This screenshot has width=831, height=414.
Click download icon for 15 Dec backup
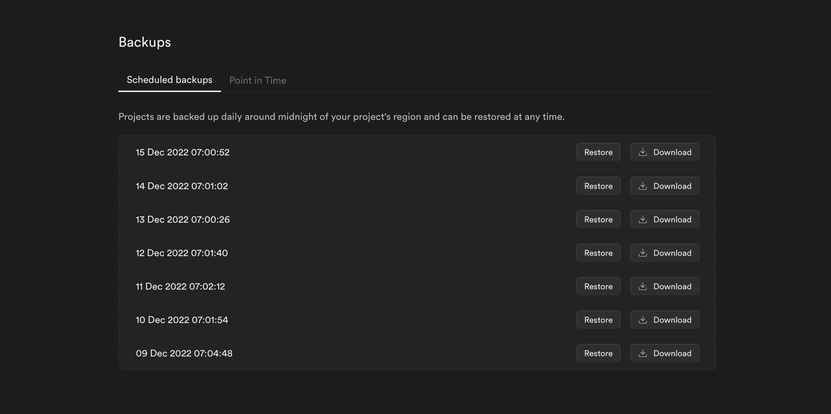pos(642,152)
